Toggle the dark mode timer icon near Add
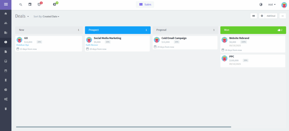The width and height of the screenshot is (289, 131). 260,5
